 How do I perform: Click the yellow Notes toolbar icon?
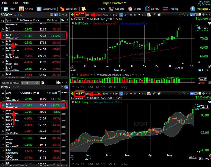(84, 9)
